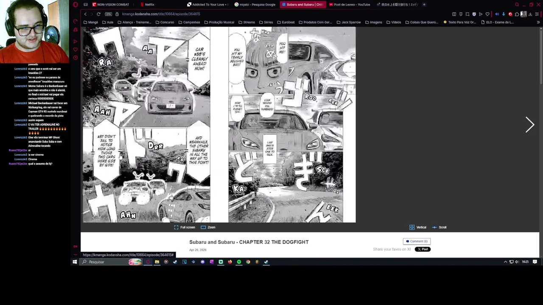This screenshot has height=305, width=543.
Task: Expand the hidden bookmarks overflow chevron
Action: (x=538, y=22)
